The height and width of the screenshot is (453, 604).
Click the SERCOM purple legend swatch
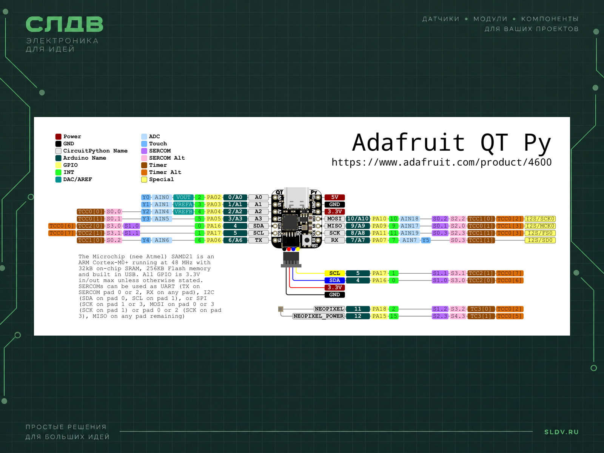[x=144, y=151]
